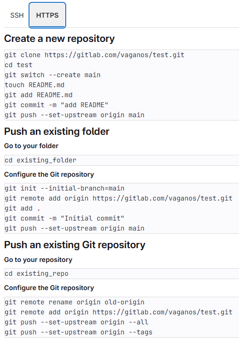Click the 'git init --initial-branch=main' line

65,188
